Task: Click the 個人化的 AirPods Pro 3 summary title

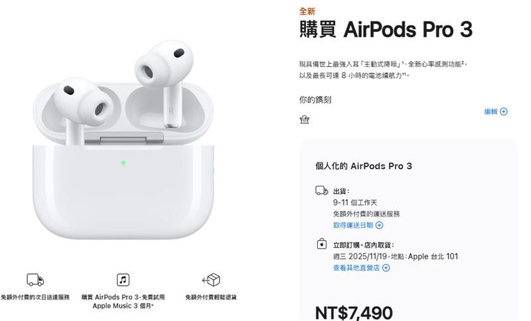Action: [364, 166]
